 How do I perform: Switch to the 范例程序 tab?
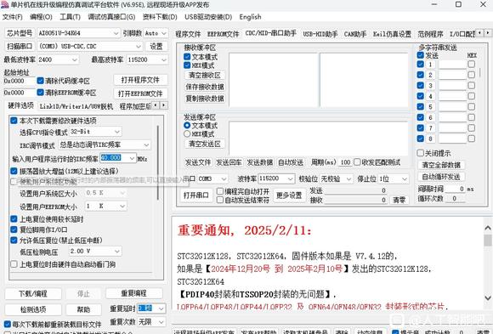coord(430,34)
